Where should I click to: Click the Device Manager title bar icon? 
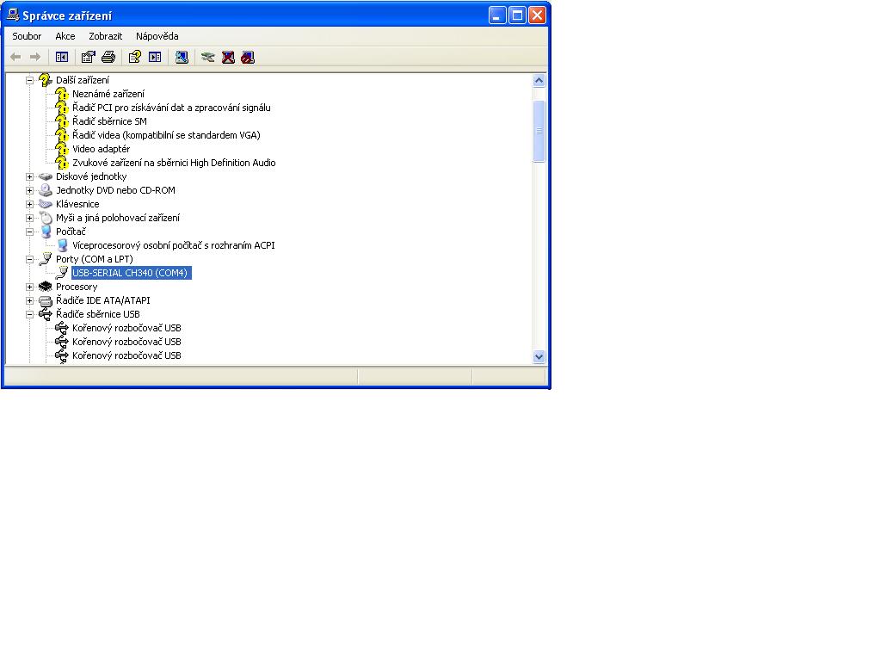pos(12,15)
